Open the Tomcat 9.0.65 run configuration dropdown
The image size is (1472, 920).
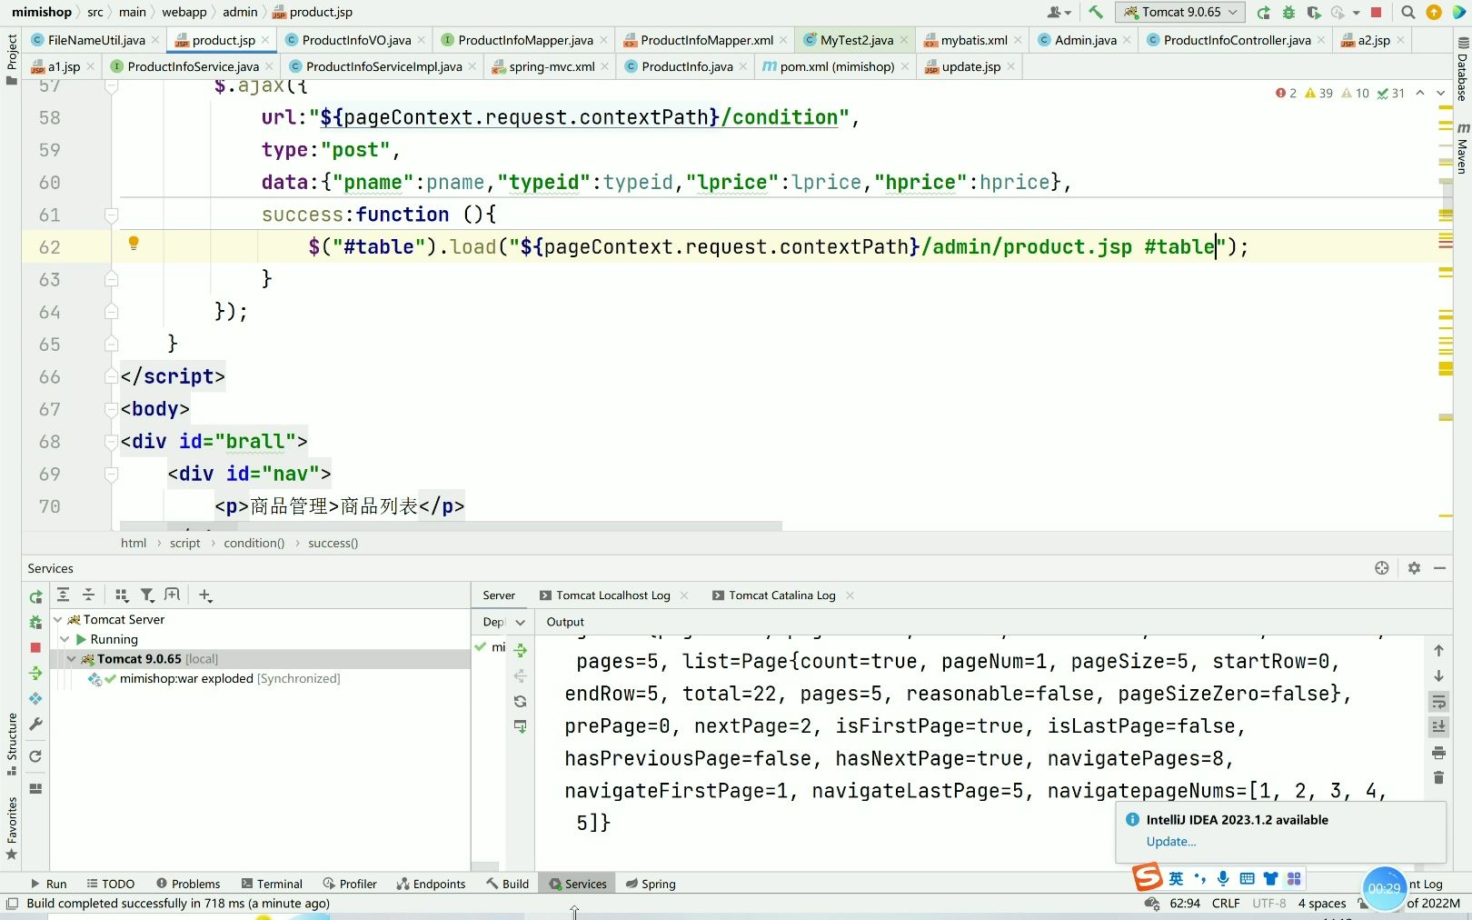pos(1180,12)
